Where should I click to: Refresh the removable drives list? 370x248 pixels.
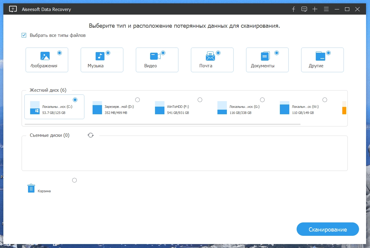[x=90, y=135]
